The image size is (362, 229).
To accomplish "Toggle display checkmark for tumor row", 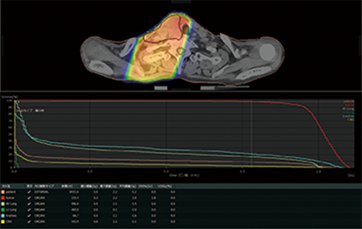I will pyautogui.click(x=29, y=198).
